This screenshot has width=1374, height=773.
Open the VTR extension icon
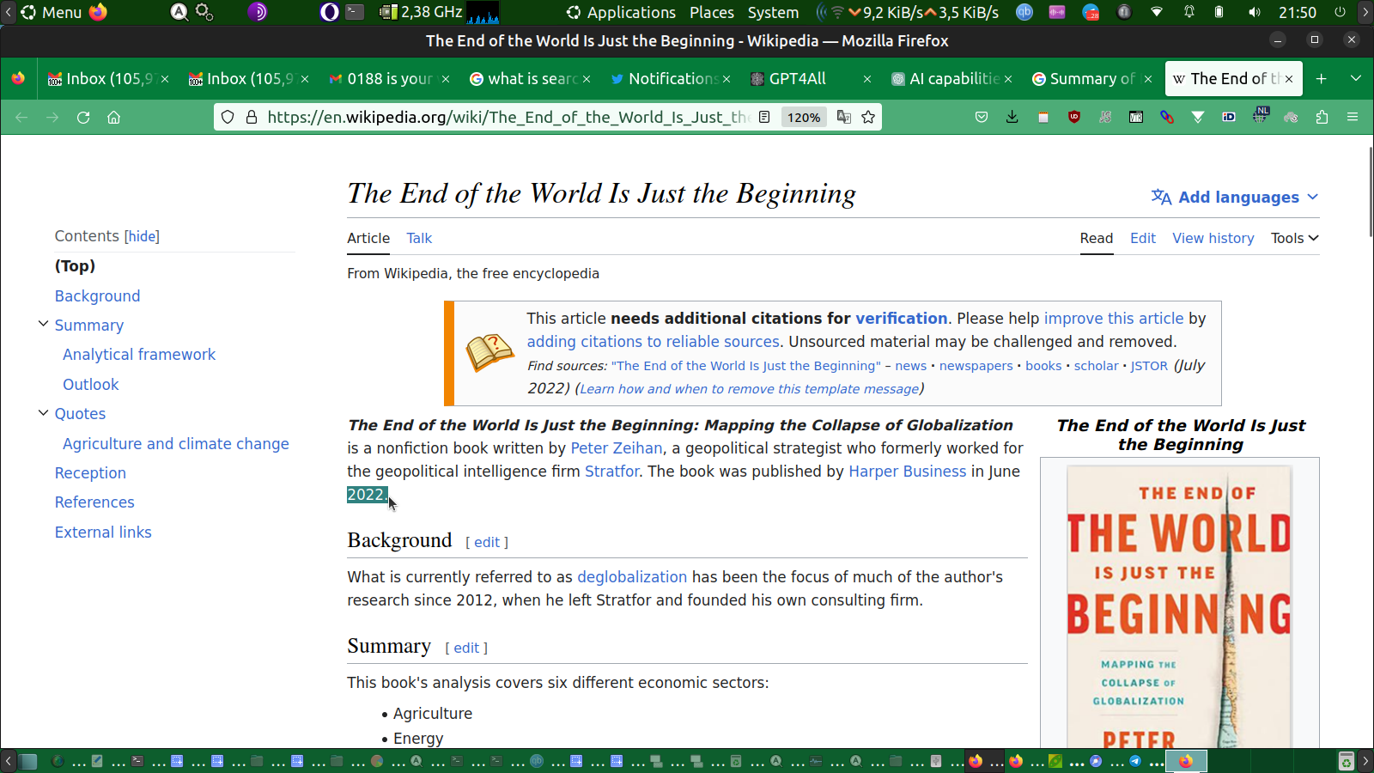pos(1136,117)
